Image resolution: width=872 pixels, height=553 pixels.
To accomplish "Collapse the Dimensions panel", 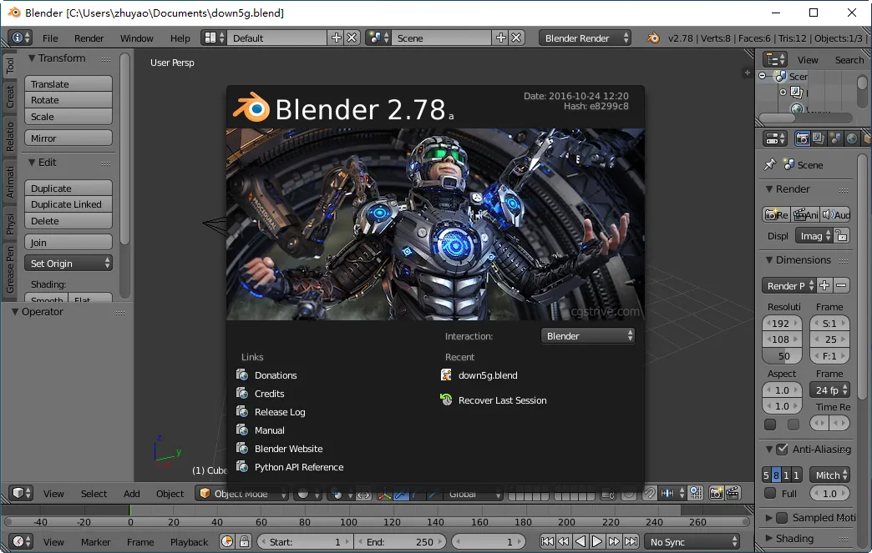I will [769, 260].
